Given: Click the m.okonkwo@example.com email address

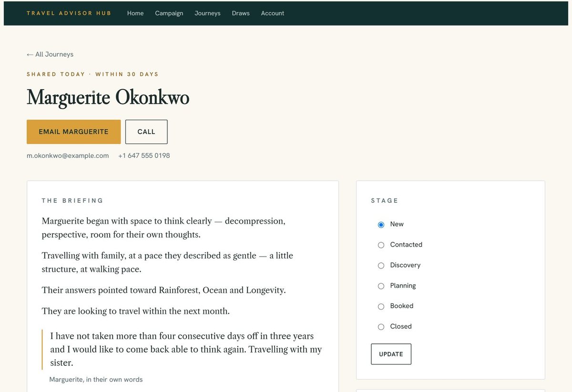Looking at the screenshot, I should 68,155.
